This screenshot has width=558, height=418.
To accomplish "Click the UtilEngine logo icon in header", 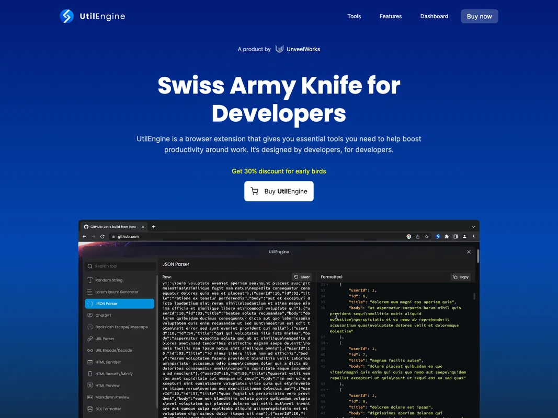I will [67, 16].
